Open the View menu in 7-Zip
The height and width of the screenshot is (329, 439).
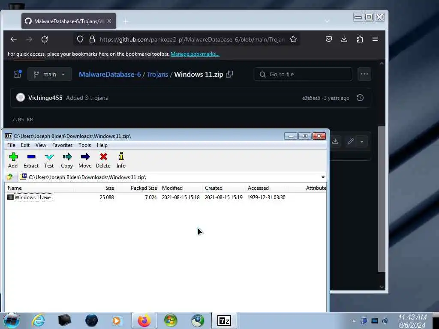41,145
